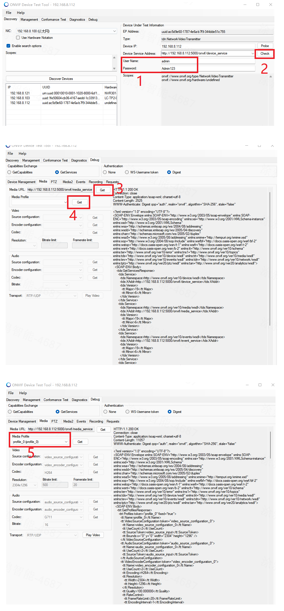Image resolution: width=284 pixels, height=611 pixels.
Task: Click the Scopes text box under Enable search options
Action: tap(59, 63)
